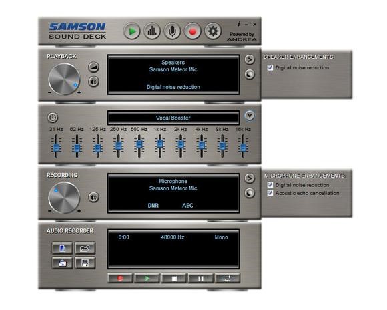Mute recording with the speaker icon
This screenshot has width=387, height=310.
coord(94,197)
